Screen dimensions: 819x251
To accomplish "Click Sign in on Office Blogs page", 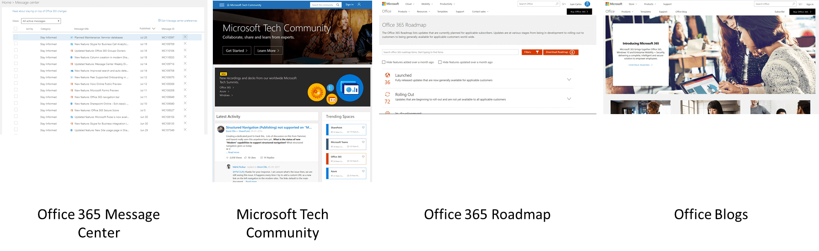I will click(x=810, y=4).
